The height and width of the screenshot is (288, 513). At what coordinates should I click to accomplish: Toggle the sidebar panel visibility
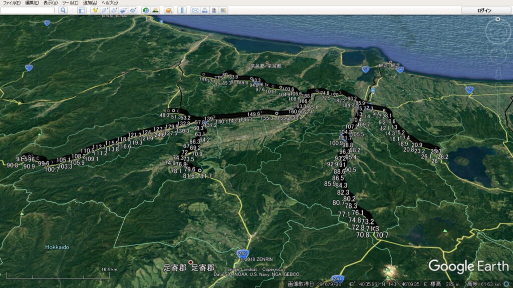[82, 10]
